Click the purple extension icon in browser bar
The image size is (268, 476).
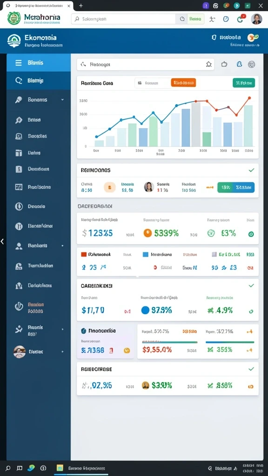[206, 6]
